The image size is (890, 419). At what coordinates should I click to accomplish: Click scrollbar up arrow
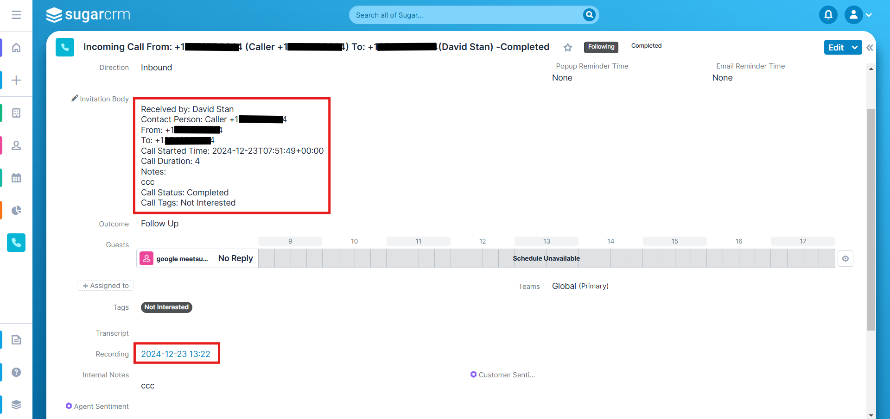click(871, 69)
